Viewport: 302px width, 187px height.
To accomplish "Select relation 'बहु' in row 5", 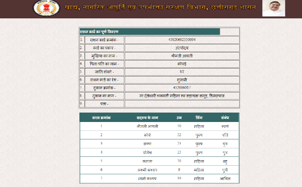I will 225,162.
